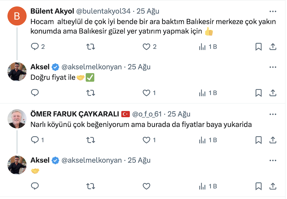
Task: Share Ömer Faruk Çaykaralı's tweet
Action: [x=273, y=140]
